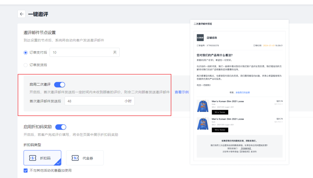Choose the 代金券 discount type card
Image resolution: width=313 pixels, height=178 pixels.
(85, 158)
